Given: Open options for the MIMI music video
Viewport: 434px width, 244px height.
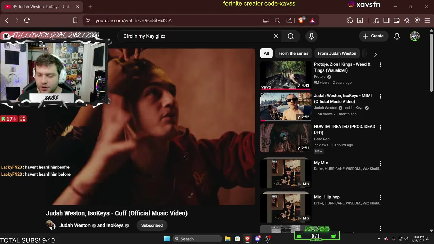Looking at the screenshot, I should (x=380, y=96).
